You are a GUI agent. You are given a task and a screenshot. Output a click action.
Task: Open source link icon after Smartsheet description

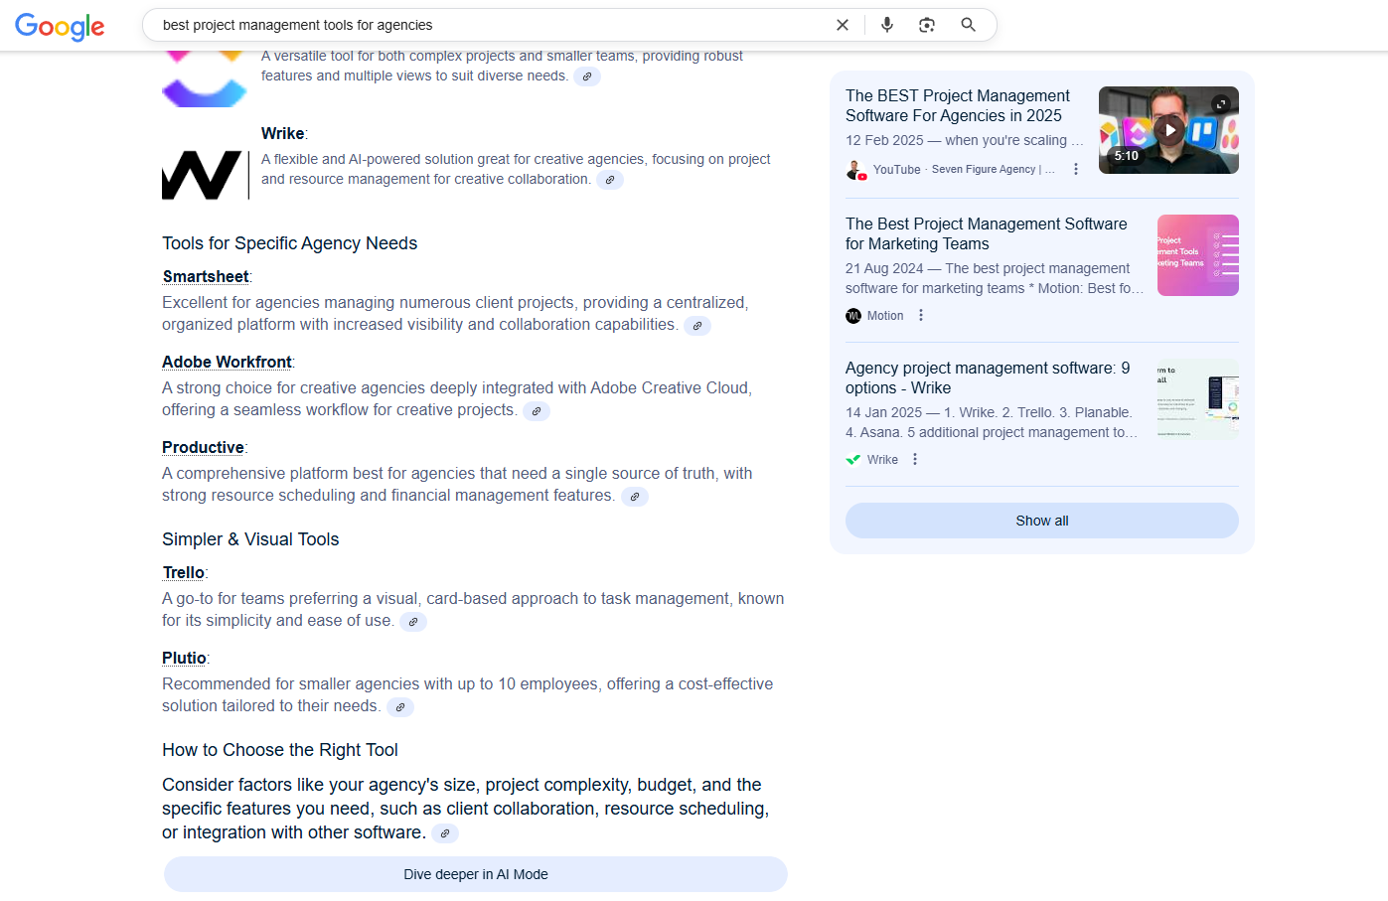[697, 326]
